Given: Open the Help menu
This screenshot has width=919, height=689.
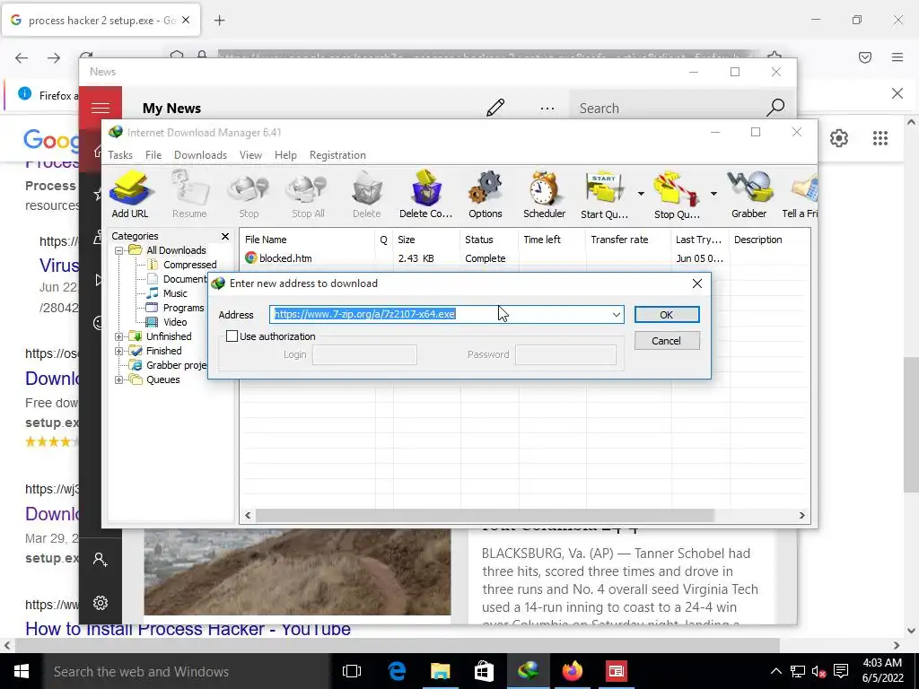Looking at the screenshot, I should pyautogui.click(x=285, y=155).
